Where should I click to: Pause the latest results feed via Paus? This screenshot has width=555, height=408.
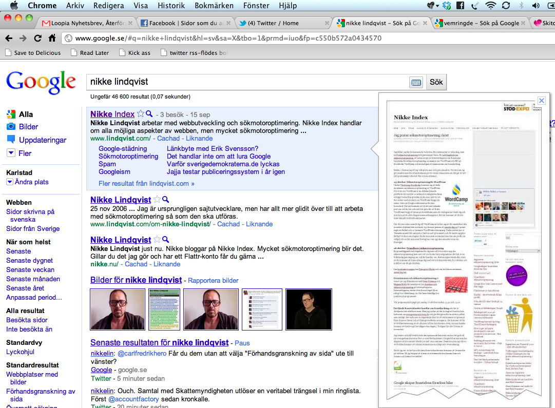tap(242, 343)
